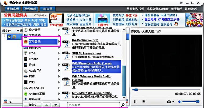Open 菜鸟刻录 link

(x=118, y=15)
